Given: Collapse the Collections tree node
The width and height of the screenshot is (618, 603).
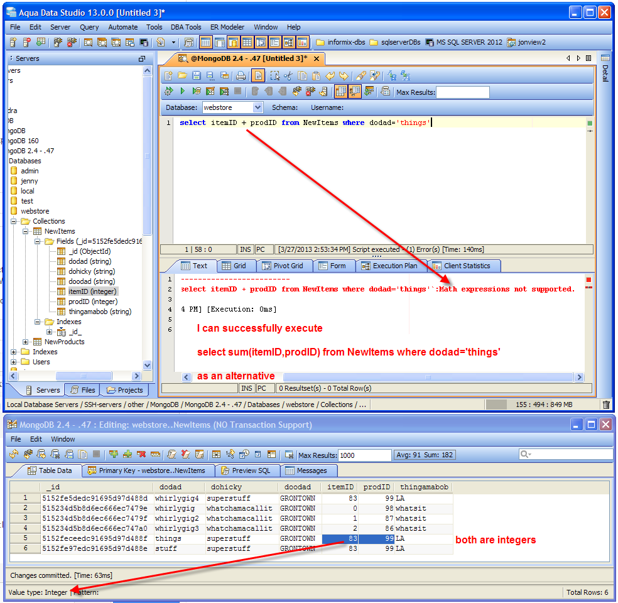Looking at the screenshot, I should click(14, 221).
